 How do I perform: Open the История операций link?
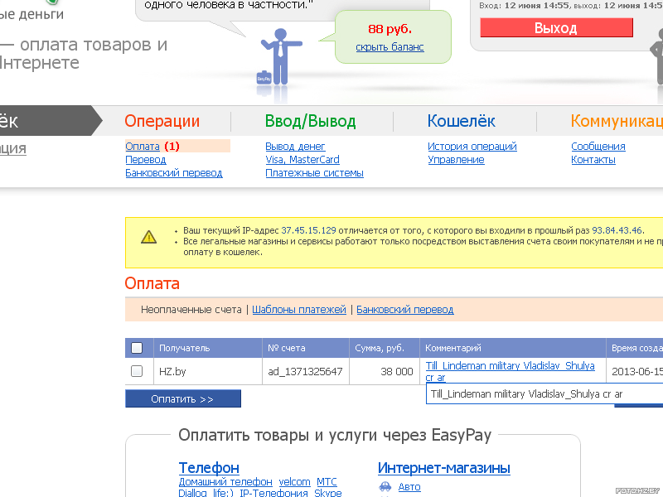pyautogui.click(x=472, y=147)
